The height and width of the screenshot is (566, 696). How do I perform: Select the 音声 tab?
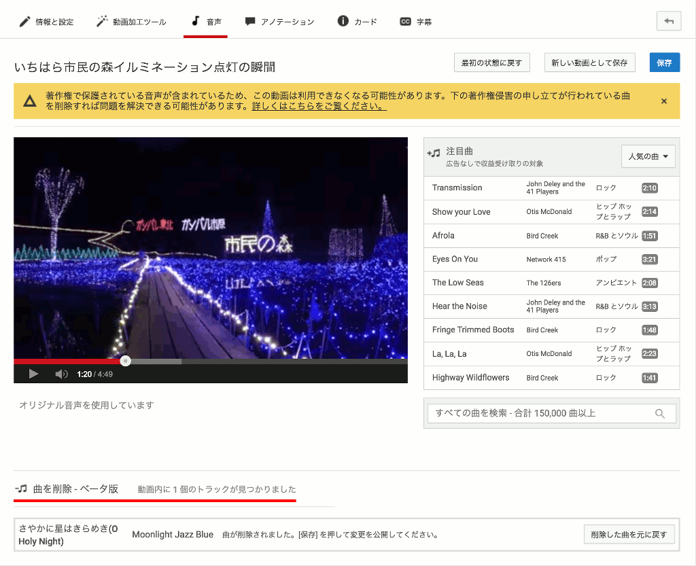(205, 21)
